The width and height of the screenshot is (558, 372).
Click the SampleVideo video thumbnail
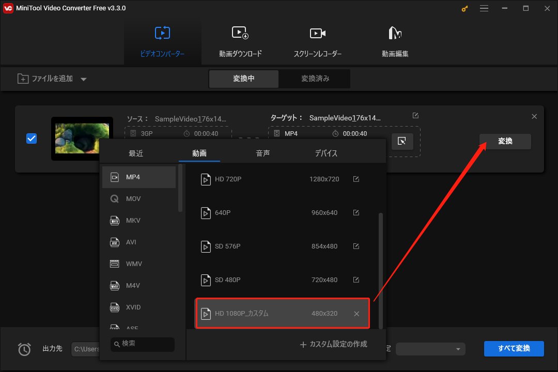click(82, 138)
